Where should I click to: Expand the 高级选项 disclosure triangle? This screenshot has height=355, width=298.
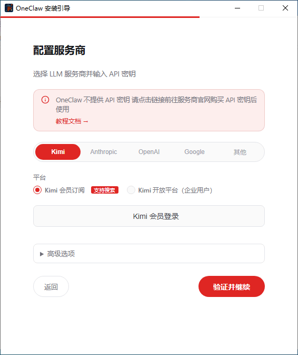coord(42,254)
